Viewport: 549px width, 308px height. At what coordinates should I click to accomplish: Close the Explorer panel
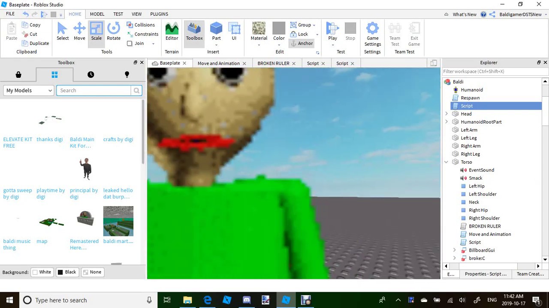click(545, 62)
